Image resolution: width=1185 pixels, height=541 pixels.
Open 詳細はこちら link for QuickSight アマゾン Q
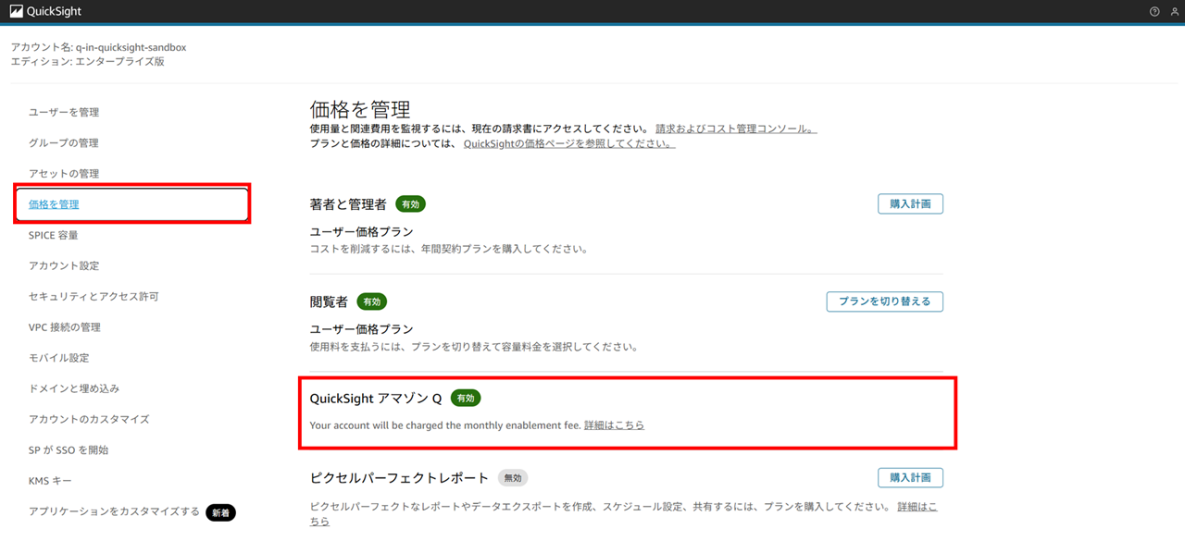(614, 424)
